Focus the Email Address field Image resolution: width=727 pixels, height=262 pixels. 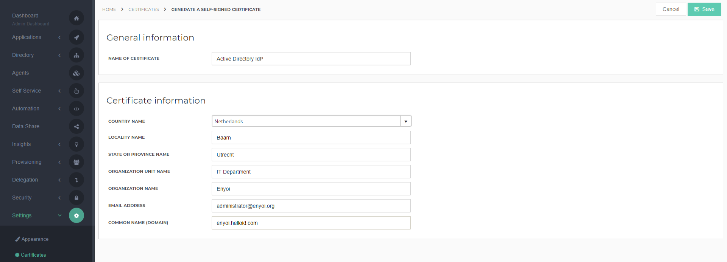point(311,206)
